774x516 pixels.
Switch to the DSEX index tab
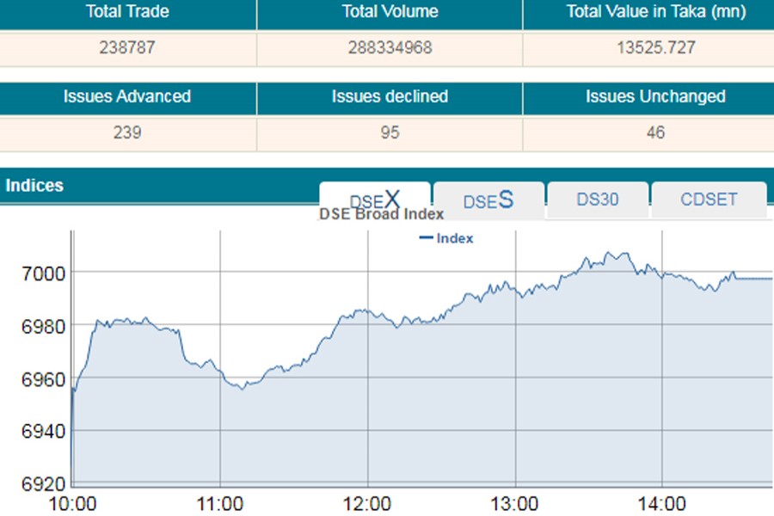pyautogui.click(x=374, y=198)
